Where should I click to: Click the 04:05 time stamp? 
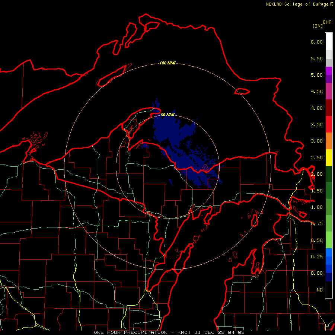pos(236,332)
